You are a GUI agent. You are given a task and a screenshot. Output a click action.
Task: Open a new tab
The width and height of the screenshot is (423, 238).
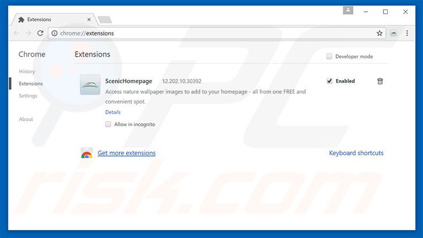[104, 20]
